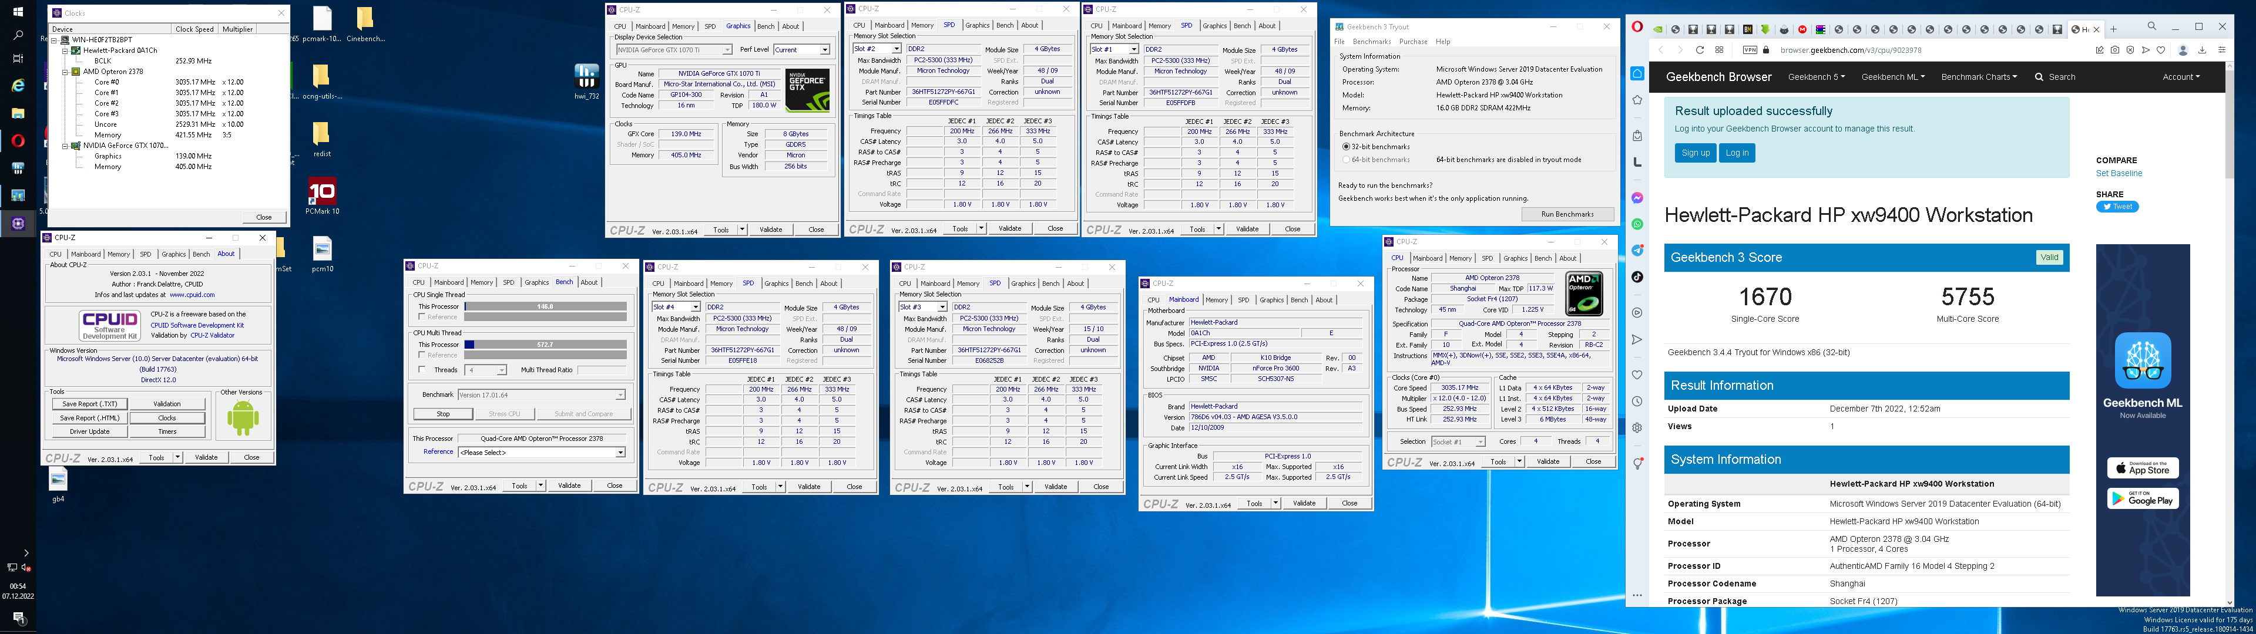Viewport: 2256px width, 634px height.
Task: Click Internet Explorer in the taskbar
Action: click(x=18, y=86)
